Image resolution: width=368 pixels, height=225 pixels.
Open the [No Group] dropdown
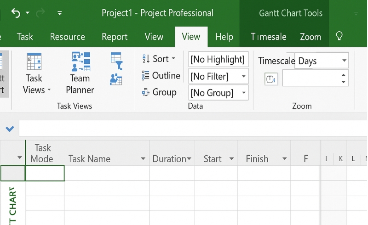[x=244, y=93]
